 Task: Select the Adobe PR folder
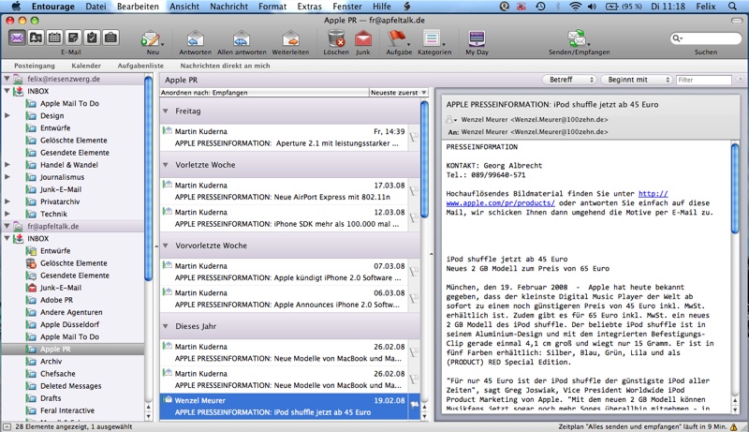pos(56,300)
